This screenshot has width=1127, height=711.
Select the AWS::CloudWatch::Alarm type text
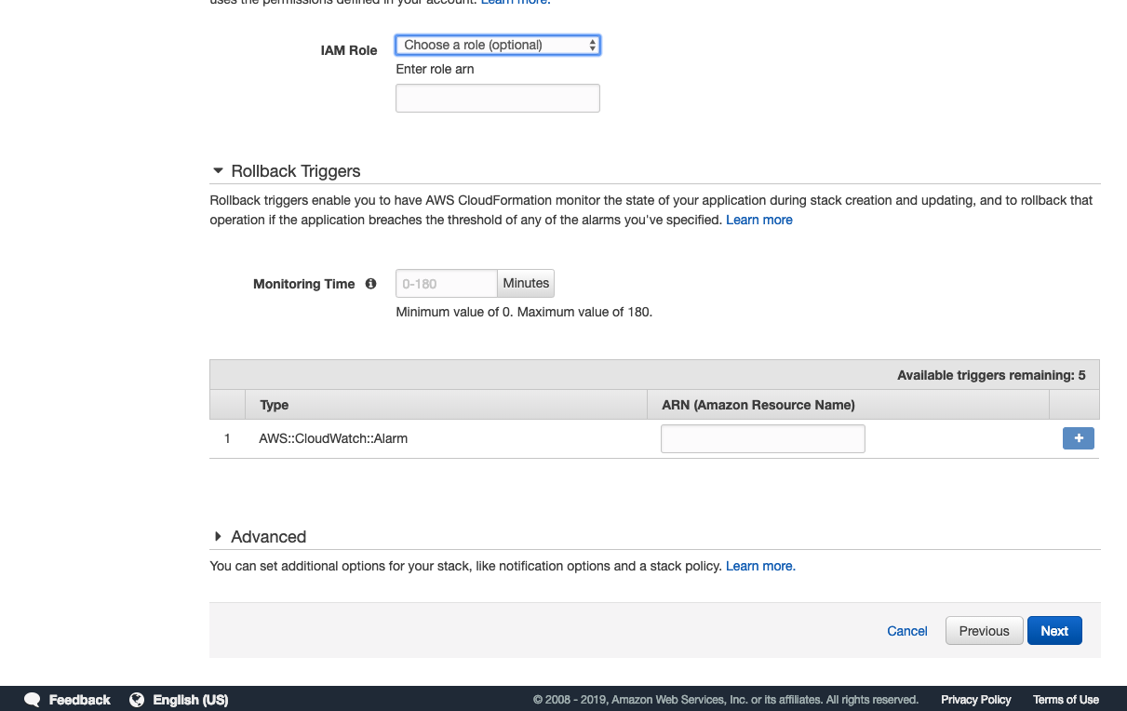[x=333, y=438]
